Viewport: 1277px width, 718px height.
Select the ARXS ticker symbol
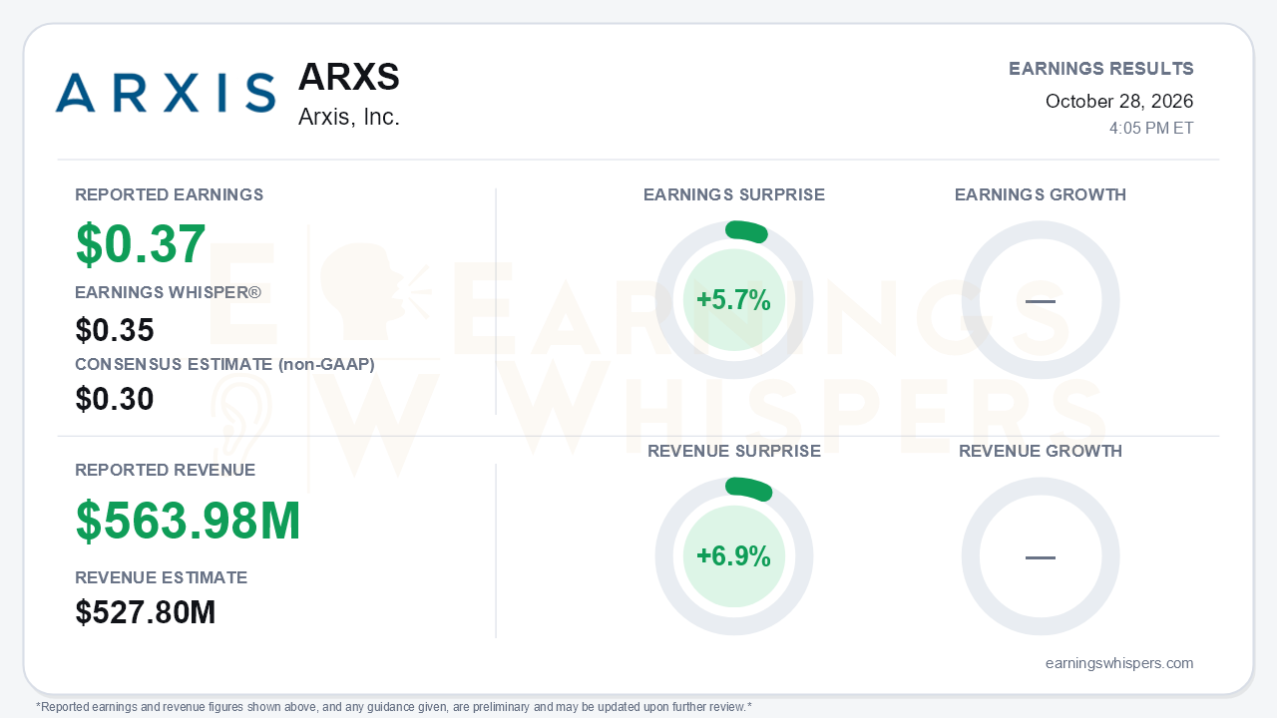pyautogui.click(x=349, y=77)
